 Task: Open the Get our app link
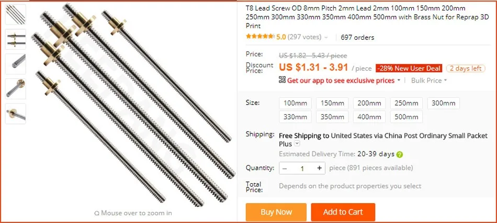pyautogui.click(x=341, y=80)
